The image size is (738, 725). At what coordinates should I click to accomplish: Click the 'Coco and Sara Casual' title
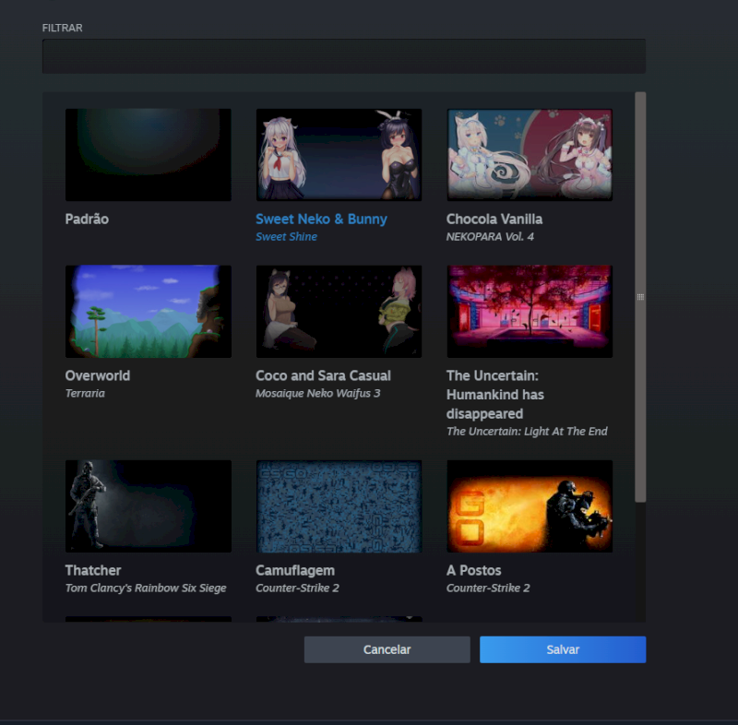[323, 376]
